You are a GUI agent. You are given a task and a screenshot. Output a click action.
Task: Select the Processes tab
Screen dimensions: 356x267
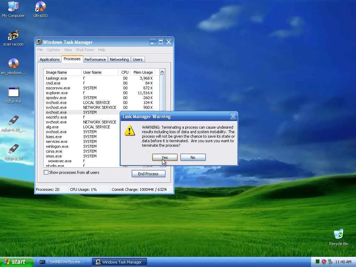tap(72, 59)
